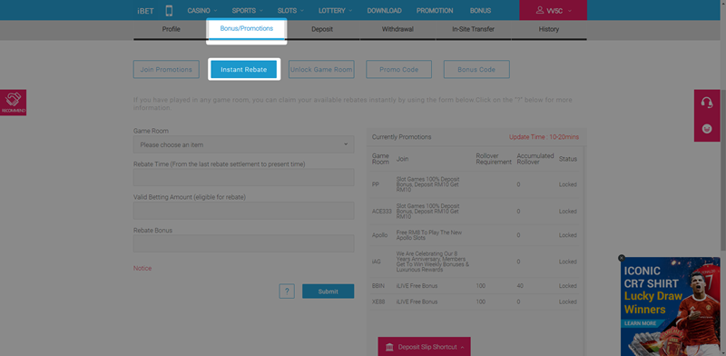Click the bank icon on Deposit Slip Shortcut
This screenshot has height=356, width=726.
click(389, 347)
